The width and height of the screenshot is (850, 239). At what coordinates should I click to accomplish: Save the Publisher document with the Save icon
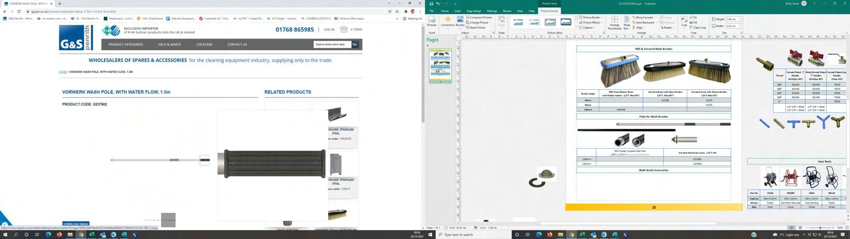pyautogui.click(x=431, y=3)
